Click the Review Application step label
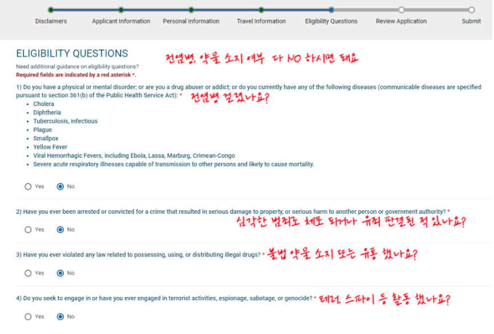Image resolution: width=494 pixels, height=334 pixels. [x=402, y=21]
